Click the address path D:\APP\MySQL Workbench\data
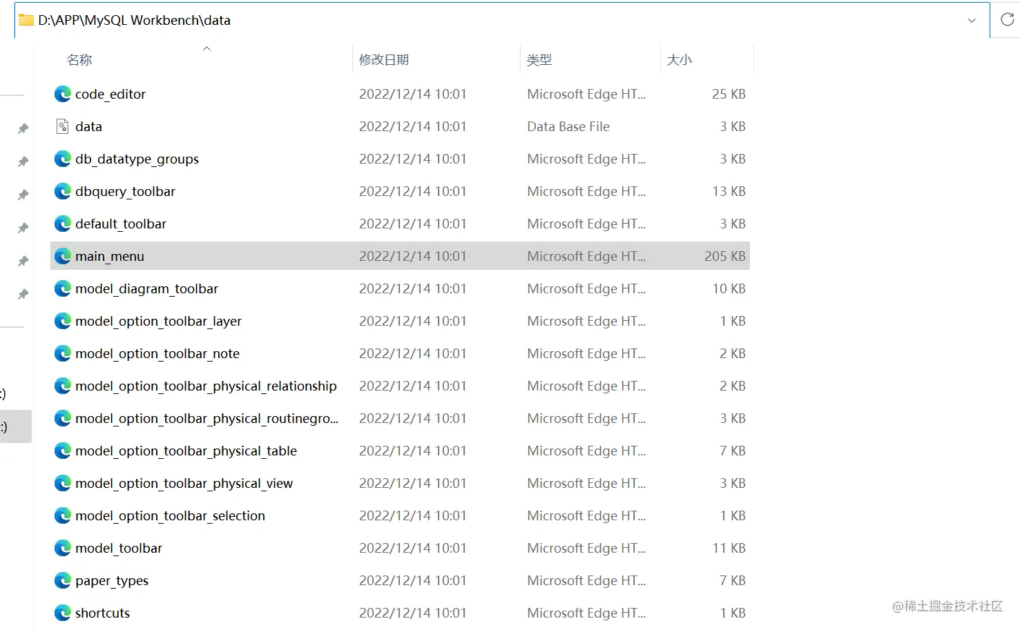Screen dimensions: 1020x630 [135, 20]
